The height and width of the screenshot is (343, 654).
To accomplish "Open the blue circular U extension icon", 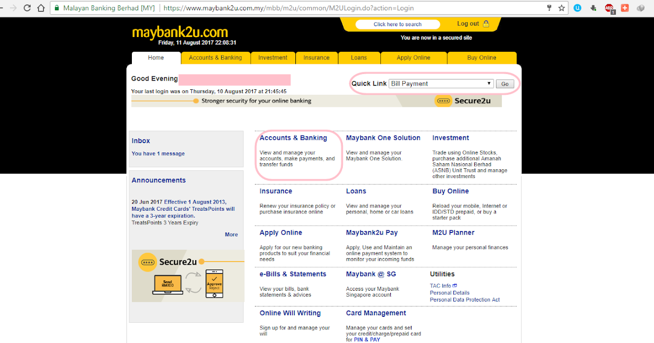I will (x=578, y=8).
